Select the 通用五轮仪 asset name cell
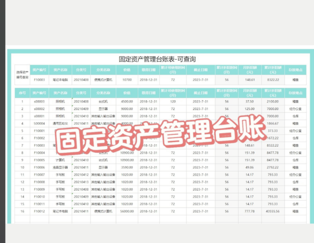The height and width of the screenshot is (243, 314). pos(60,123)
